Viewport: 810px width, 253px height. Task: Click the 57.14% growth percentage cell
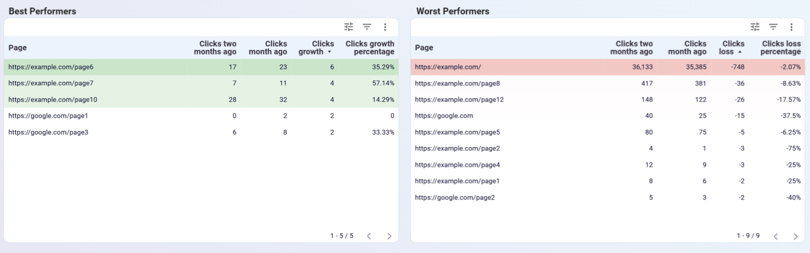coord(383,83)
